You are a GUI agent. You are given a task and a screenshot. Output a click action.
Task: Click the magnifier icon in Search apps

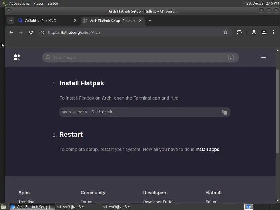[48, 57]
